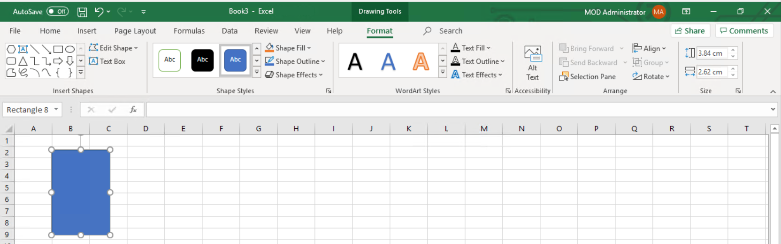The image size is (781, 244).
Task: Open the Rotate dropdown
Action: (x=651, y=76)
